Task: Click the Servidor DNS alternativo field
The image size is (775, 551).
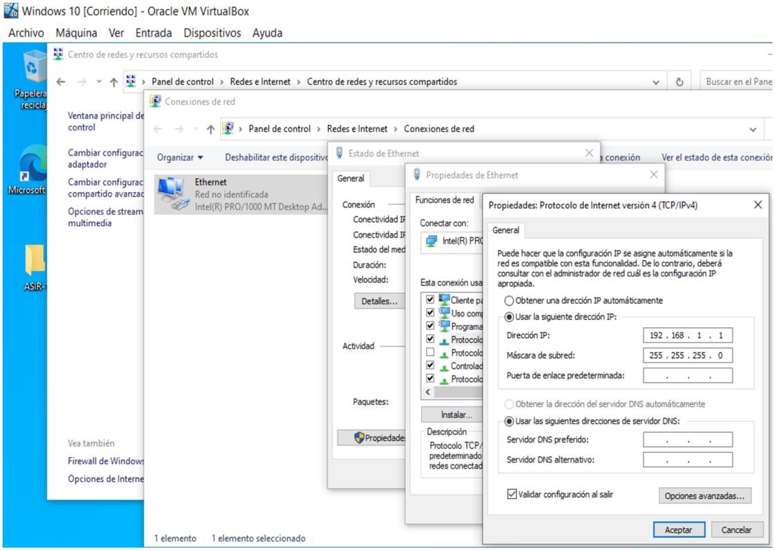Action: (x=688, y=460)
